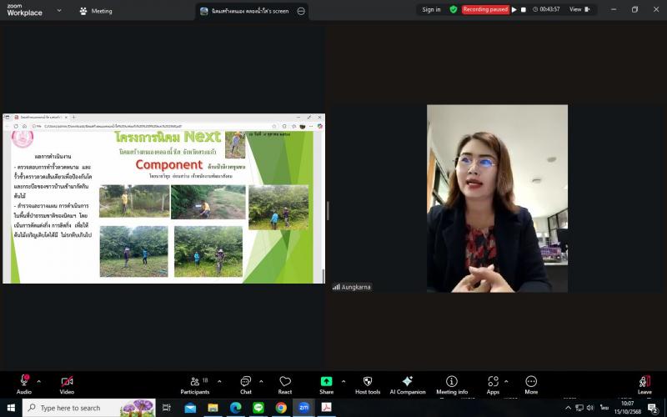Viewport: 667px width, 417px height.
Task: Open Google Chrome from the taskbar
Action: tap(281, 408)
